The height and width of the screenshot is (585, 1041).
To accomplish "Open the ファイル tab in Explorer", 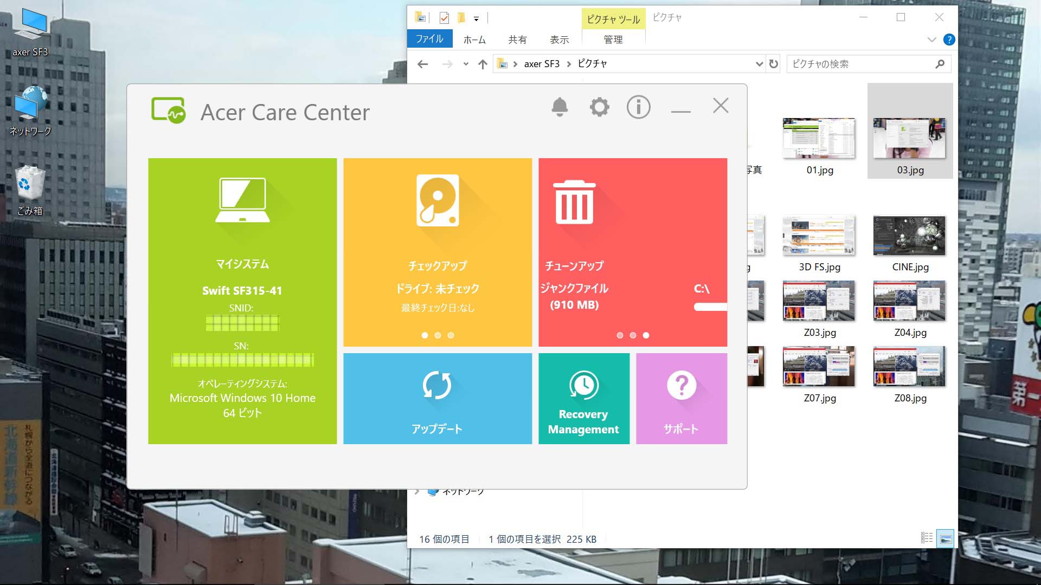I will pos(429,39).
